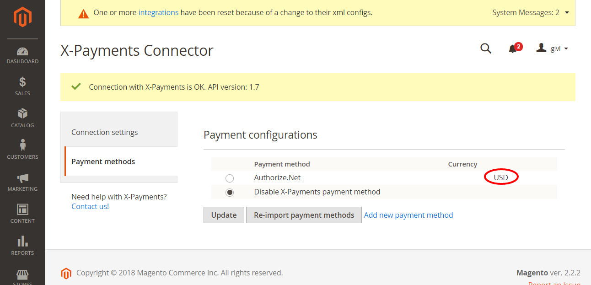Click the connection OK status message
Viewport: 591px width, 285px height.
click(174, 87)
